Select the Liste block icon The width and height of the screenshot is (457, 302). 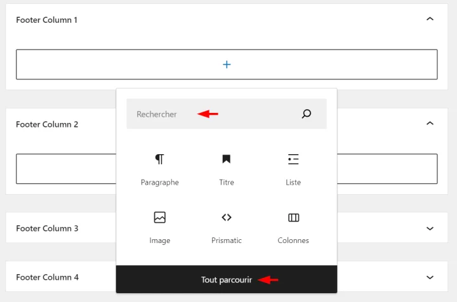293,159
